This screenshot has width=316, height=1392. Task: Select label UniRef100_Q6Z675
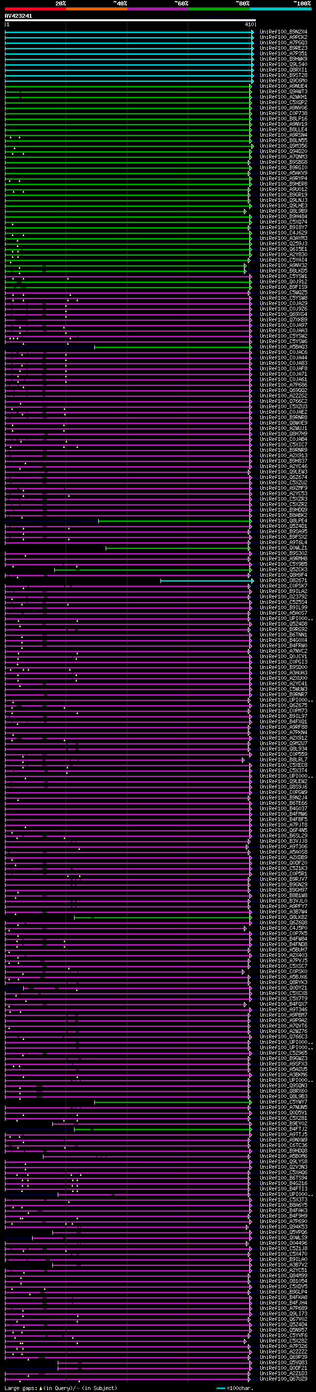(283, 706)
